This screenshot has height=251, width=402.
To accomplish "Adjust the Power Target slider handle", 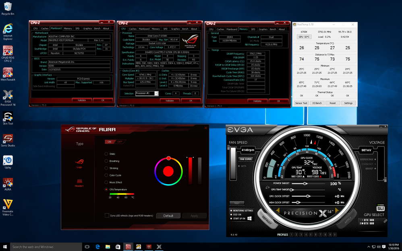I will tap(305, 183).
